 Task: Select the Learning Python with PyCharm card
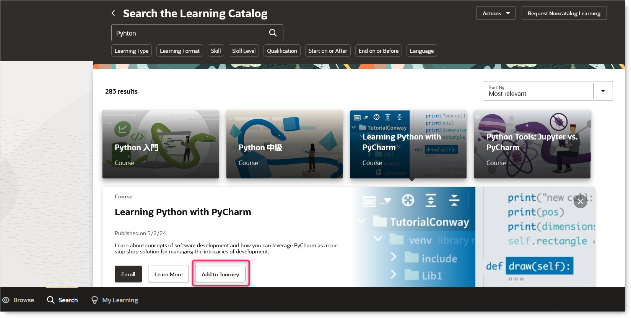coord(408,144)
